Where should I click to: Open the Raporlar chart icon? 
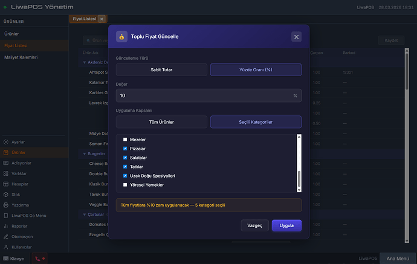point(6,226)
